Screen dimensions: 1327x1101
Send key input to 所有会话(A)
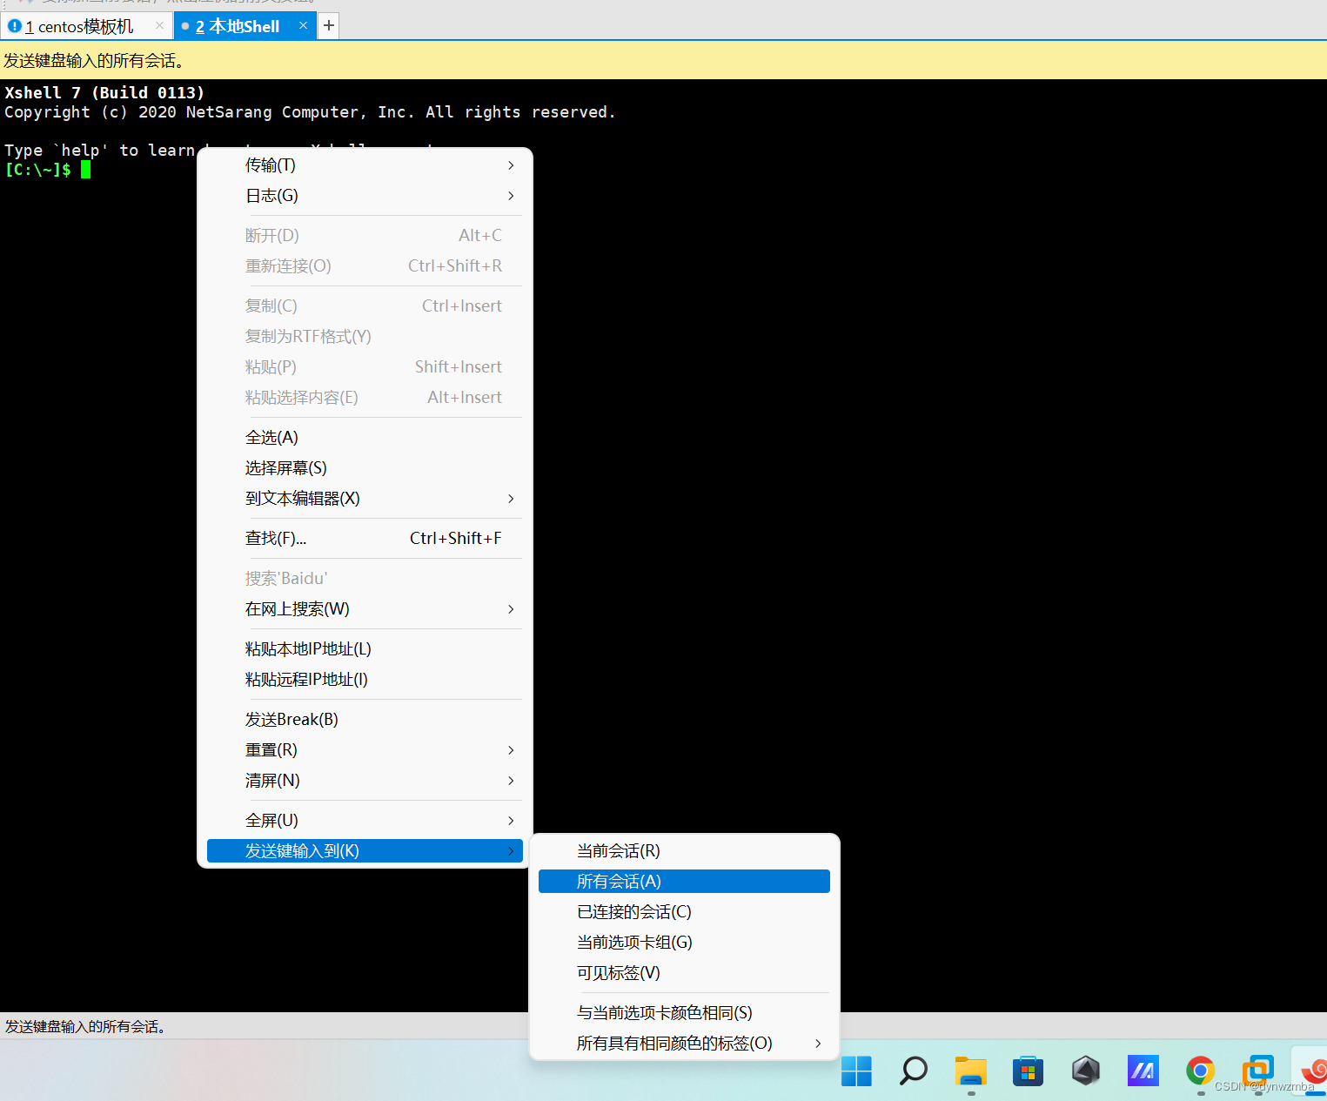tap(684, 882)
